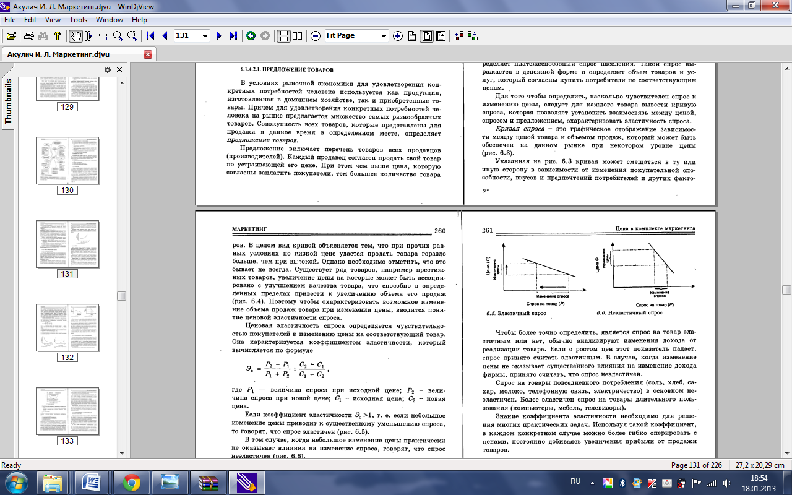Click the rotate left toolbar icon
Screen dimensions: 792x495
pyautogui.click(x=459, y=36)
